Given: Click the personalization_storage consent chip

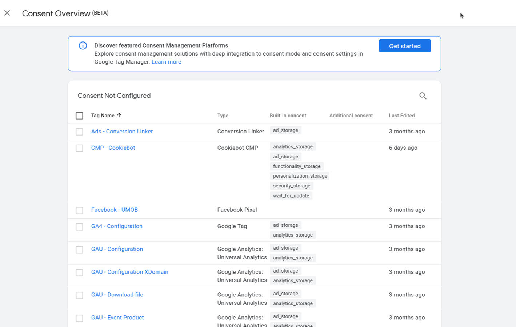Looking at the screenshot, I should 300,176.
